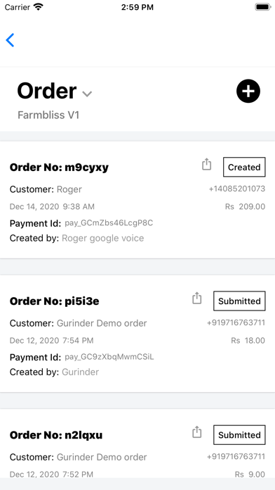Expand the Order title dropdown chevron
The height and width of the screenshot is (490, 275).
click(x=87, y=94)
